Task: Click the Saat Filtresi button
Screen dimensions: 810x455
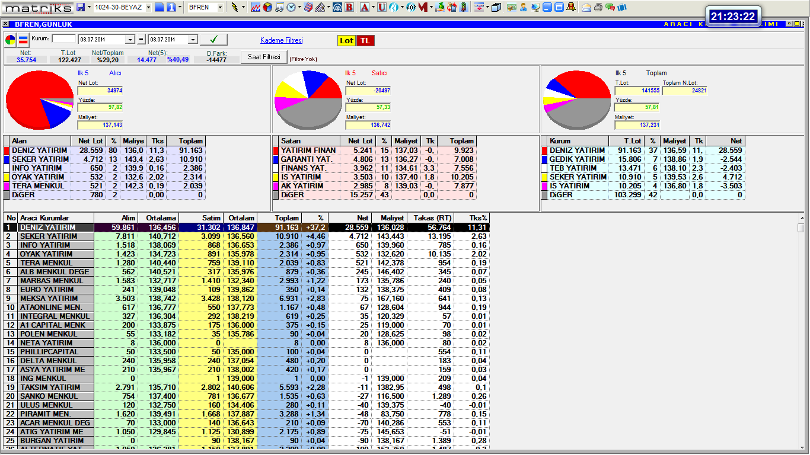Action: (x=264, y=57)
